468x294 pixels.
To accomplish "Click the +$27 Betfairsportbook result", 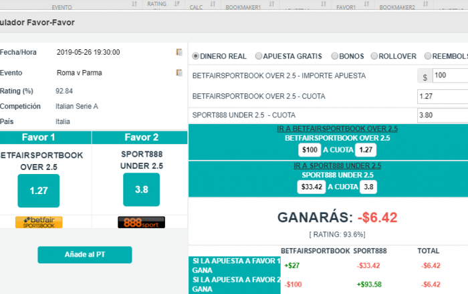I will pyautogui.click(x=292, y=265).
